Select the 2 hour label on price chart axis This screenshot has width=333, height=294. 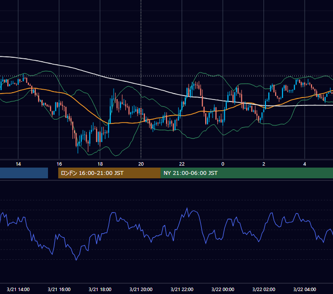[x=264, y=164]
